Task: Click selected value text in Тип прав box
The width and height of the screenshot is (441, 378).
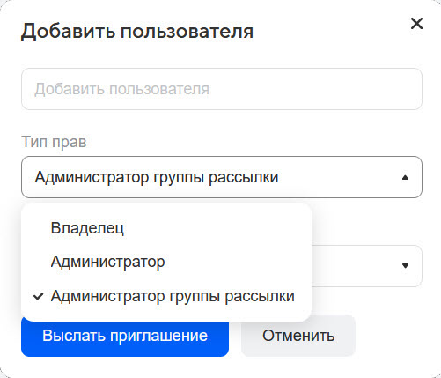Action: click(157, 177)
